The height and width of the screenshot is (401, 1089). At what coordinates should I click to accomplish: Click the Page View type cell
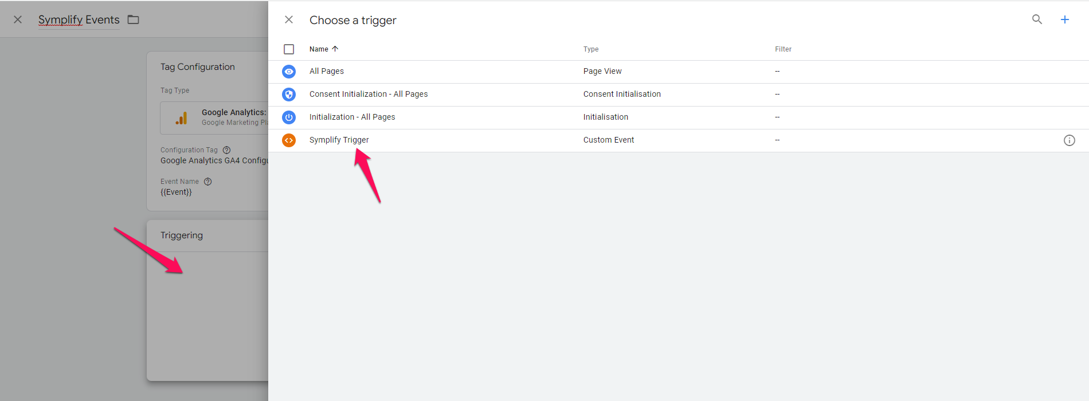(602, 71)
